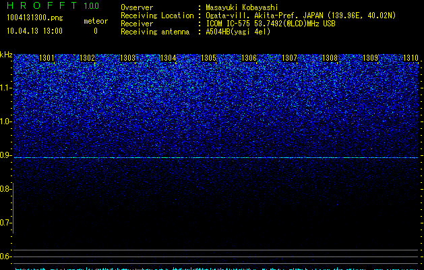Click the HROFFT 1.0.0 title text
The width and height of the screenshot is (424, 270).
[x=53, y=5]
